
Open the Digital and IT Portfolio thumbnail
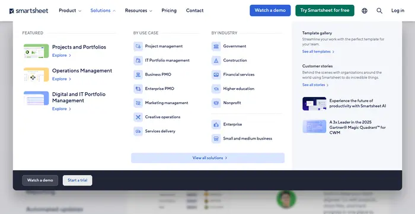[36, 98]
